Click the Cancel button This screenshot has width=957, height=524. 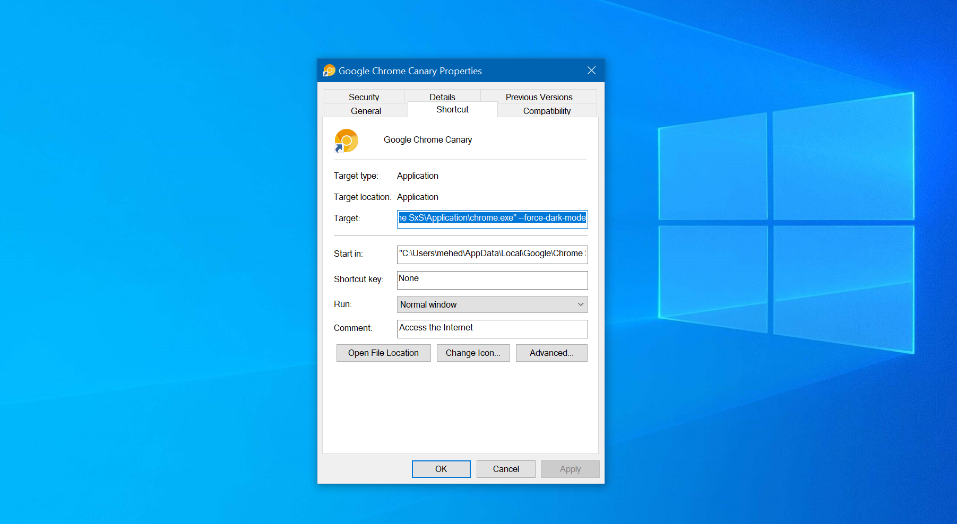point(505,469)
